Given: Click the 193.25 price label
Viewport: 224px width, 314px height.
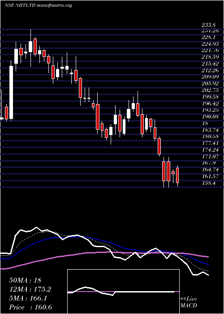Looking at the screenshot, I should 210,110.
